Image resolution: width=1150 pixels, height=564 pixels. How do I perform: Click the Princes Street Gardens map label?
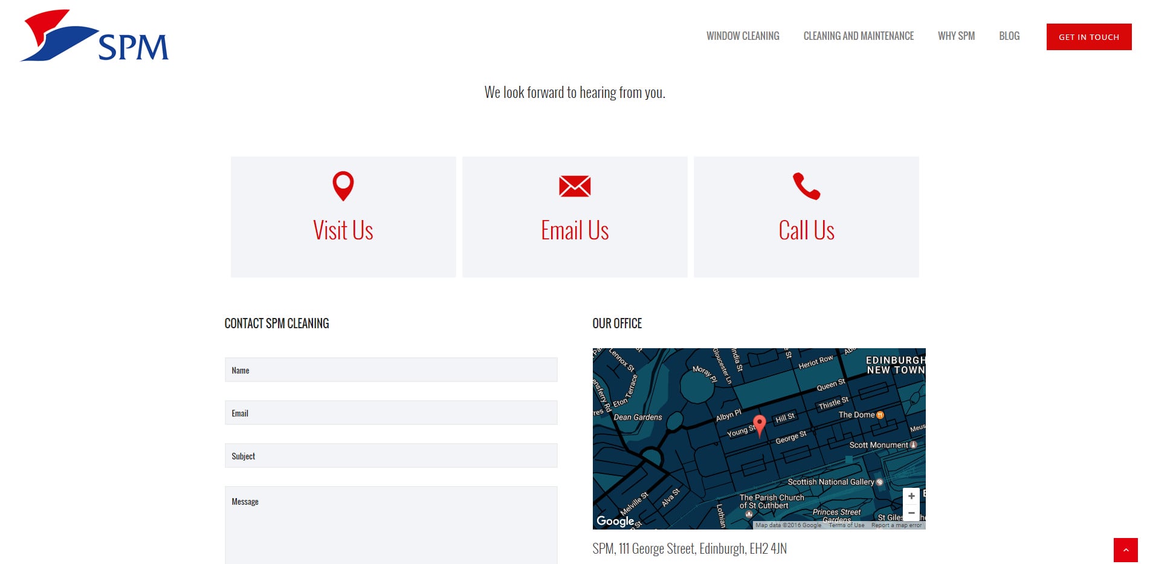pyautogui.click(x=836, y=516)
